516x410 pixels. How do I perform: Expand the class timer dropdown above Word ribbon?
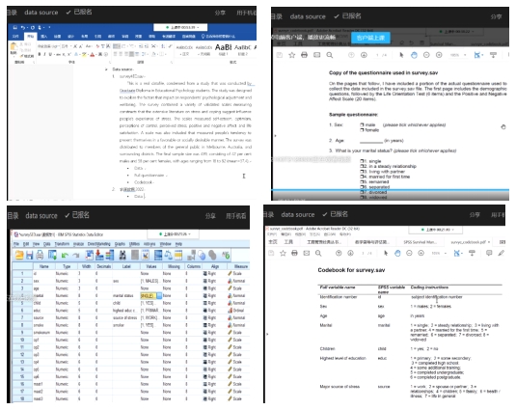tap(180, 27)
